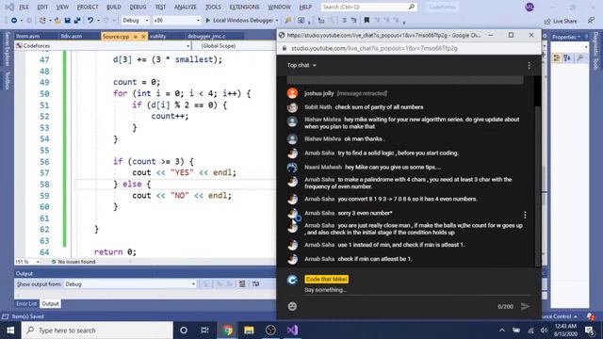Open the TEST menu

[x=160, y=7]
